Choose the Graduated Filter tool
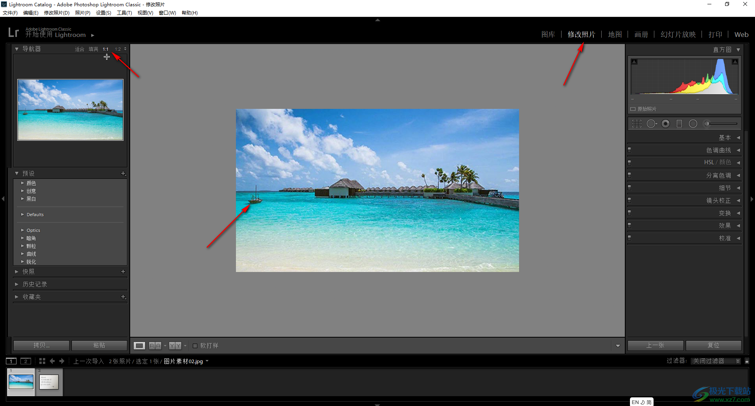 pyautogui.click(x=679, y=124)
